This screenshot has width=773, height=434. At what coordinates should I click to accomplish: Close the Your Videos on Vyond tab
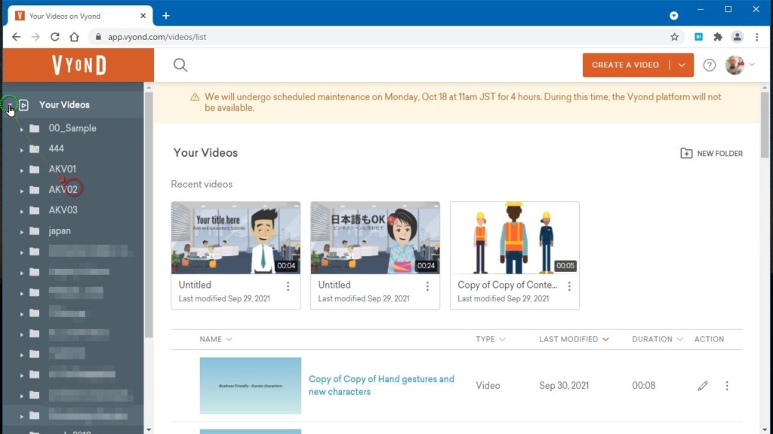pyautogui.click(x=143, y=16)
